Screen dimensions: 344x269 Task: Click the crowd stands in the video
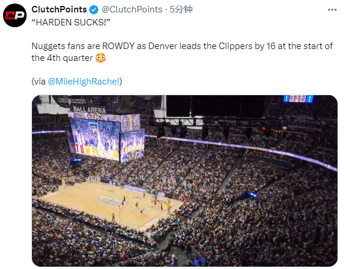coord(252,210)
